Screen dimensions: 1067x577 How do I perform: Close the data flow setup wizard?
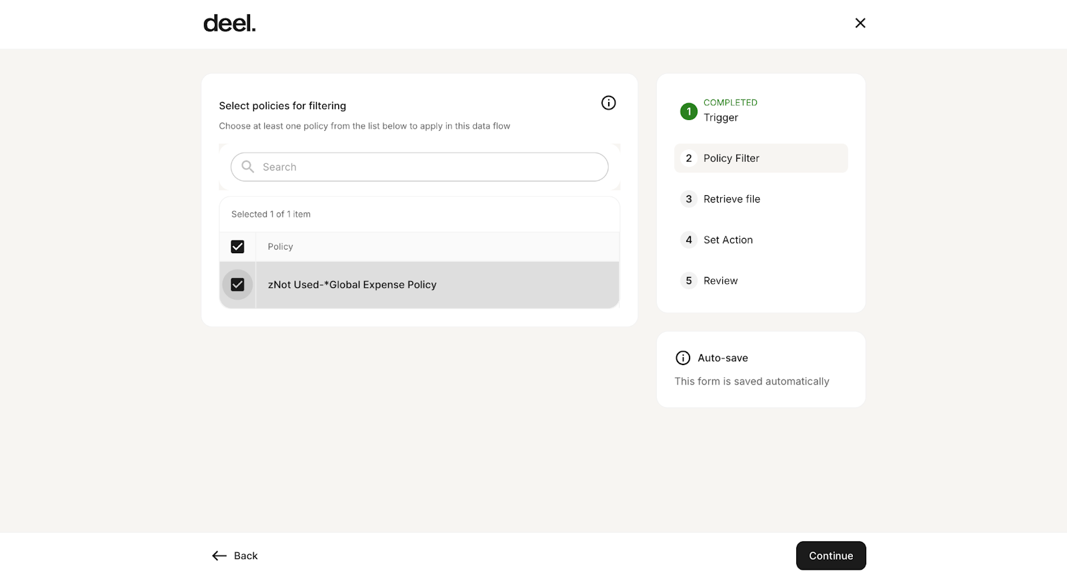pos(860,23)
